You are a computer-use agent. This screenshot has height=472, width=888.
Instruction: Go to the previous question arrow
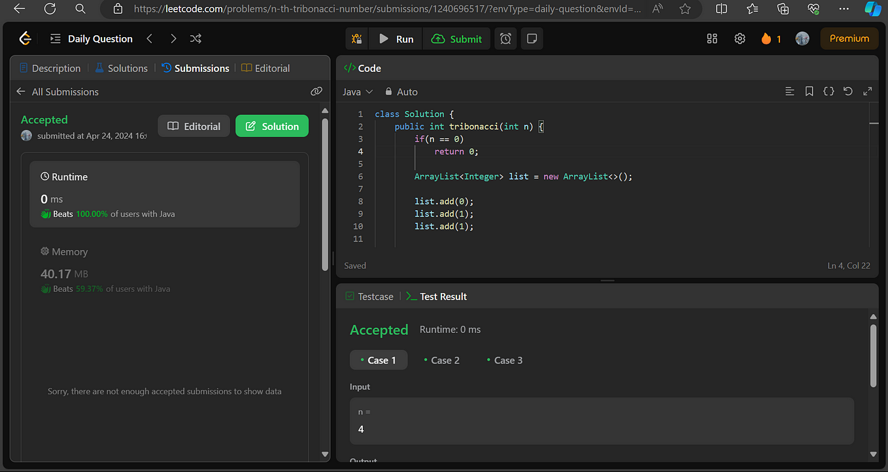tap(150, 39)
